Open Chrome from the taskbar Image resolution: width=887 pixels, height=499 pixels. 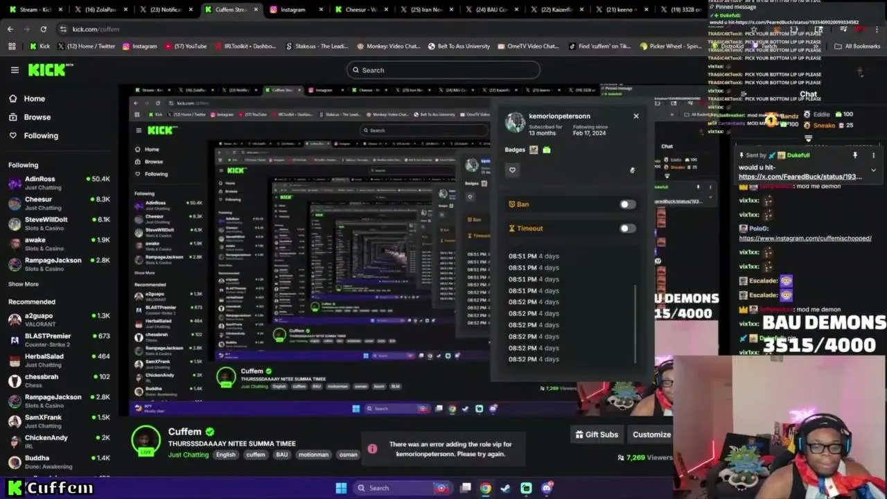tap(486, 488)
